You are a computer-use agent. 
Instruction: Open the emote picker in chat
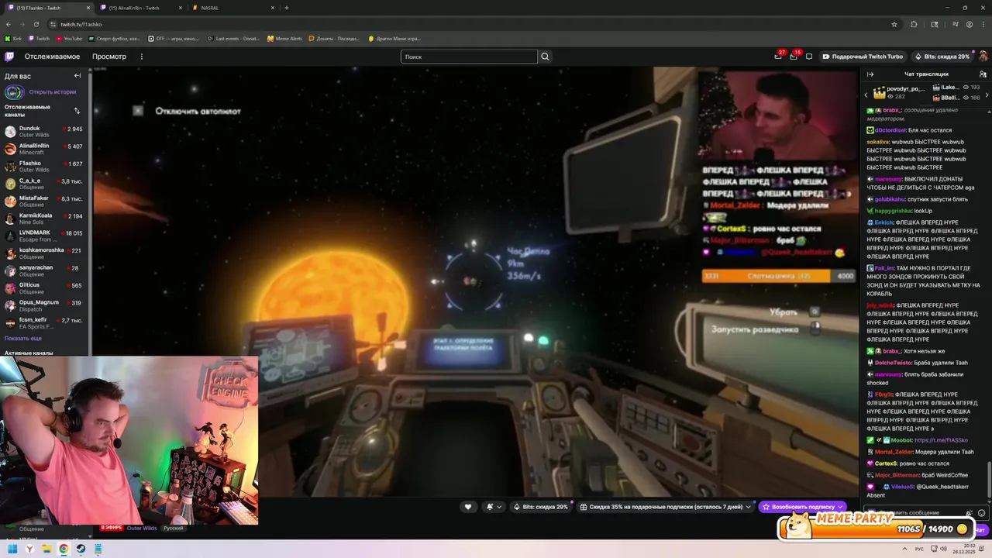[x=982, y=513]
